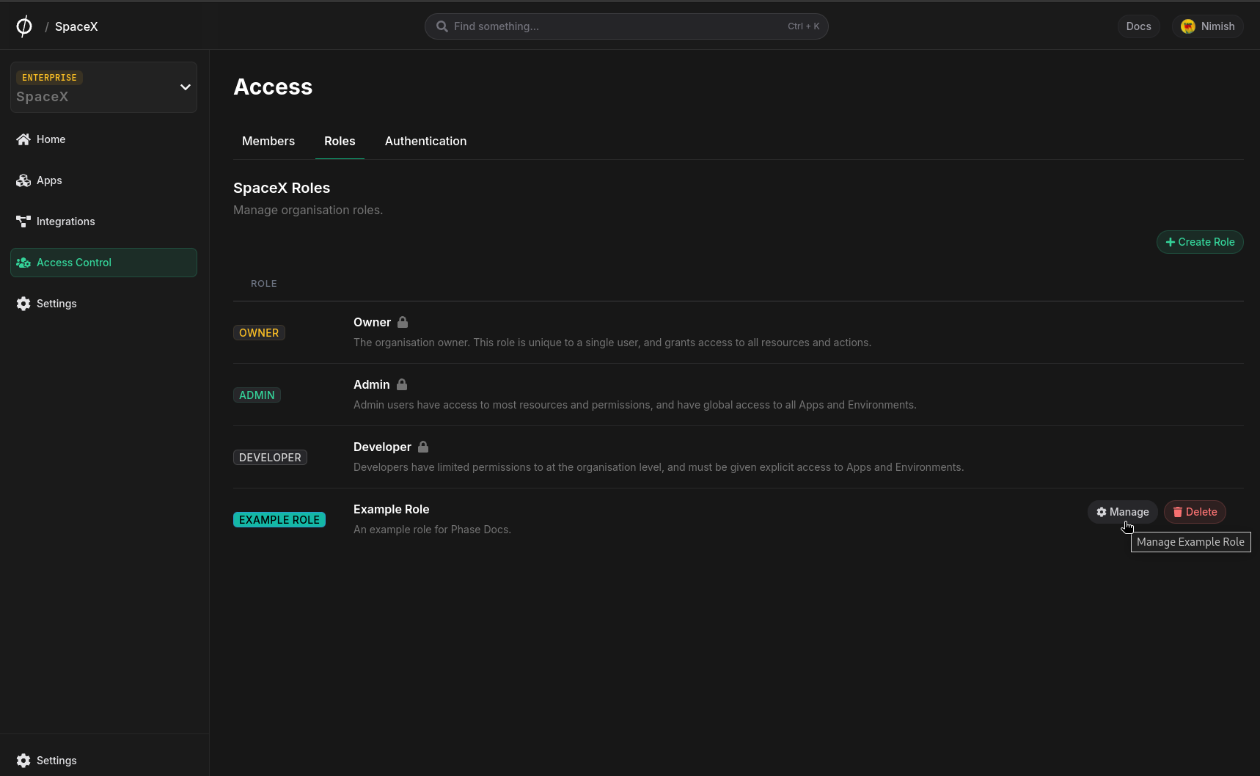The height and width of the screenshot is (776, 1260).
Task: Click the lock icon beside Owner
Action: point(403,322)
